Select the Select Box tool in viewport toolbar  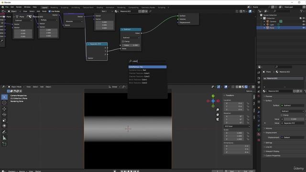click(4, 97)
